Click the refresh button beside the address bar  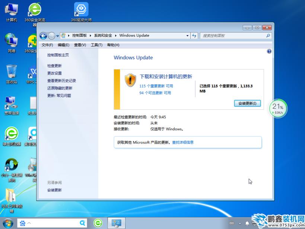194,36
